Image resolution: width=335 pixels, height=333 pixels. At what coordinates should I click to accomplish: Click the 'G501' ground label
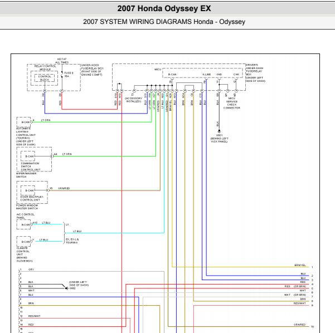(x=219, y=135)
